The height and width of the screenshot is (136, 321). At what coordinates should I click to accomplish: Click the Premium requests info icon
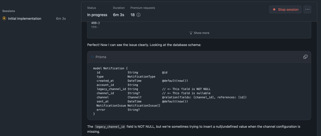[138, 15]
